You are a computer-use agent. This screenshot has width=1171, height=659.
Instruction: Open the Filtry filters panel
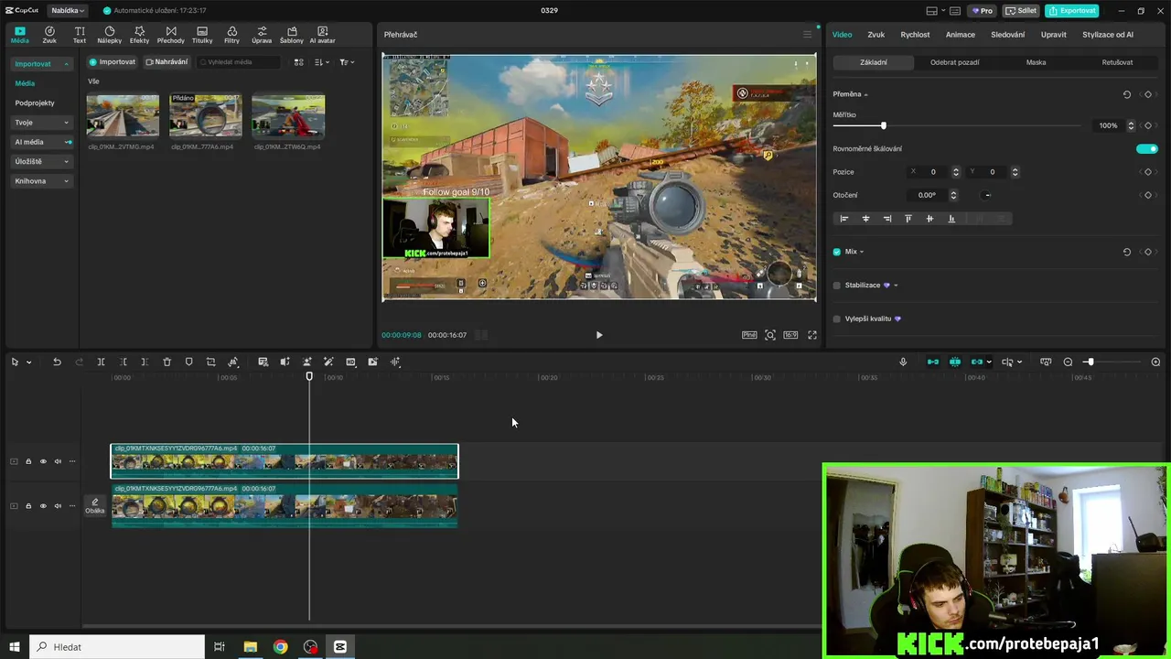coord(231,35)
